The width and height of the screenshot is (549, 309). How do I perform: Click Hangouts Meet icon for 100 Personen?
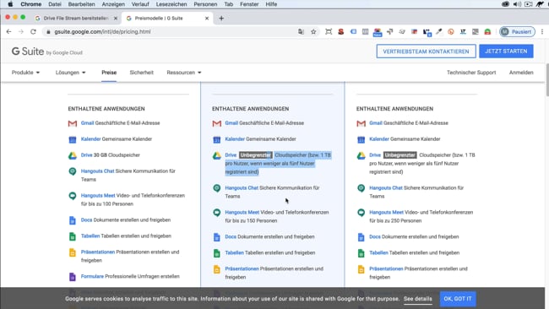pos(73,196)
